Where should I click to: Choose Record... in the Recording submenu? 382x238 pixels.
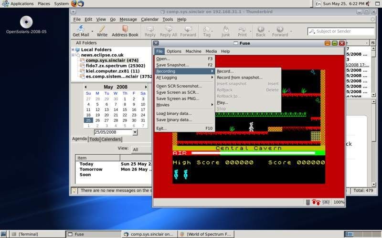pyautogui.click(x=248, y=71)
